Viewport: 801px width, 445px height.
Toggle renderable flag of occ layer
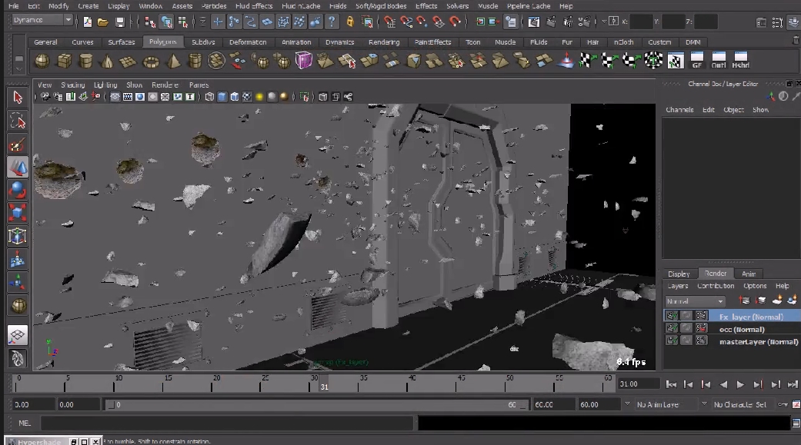click(x=672, y=328)
